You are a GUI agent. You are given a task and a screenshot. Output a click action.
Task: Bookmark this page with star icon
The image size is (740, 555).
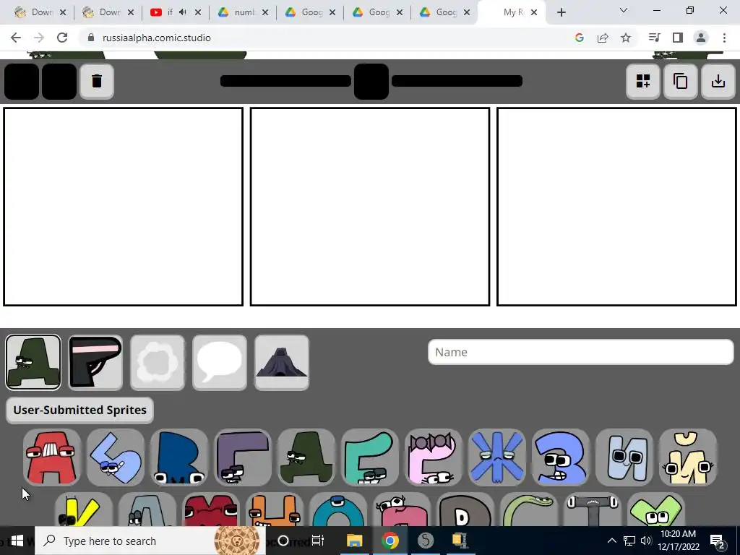(x=626, y=38)
